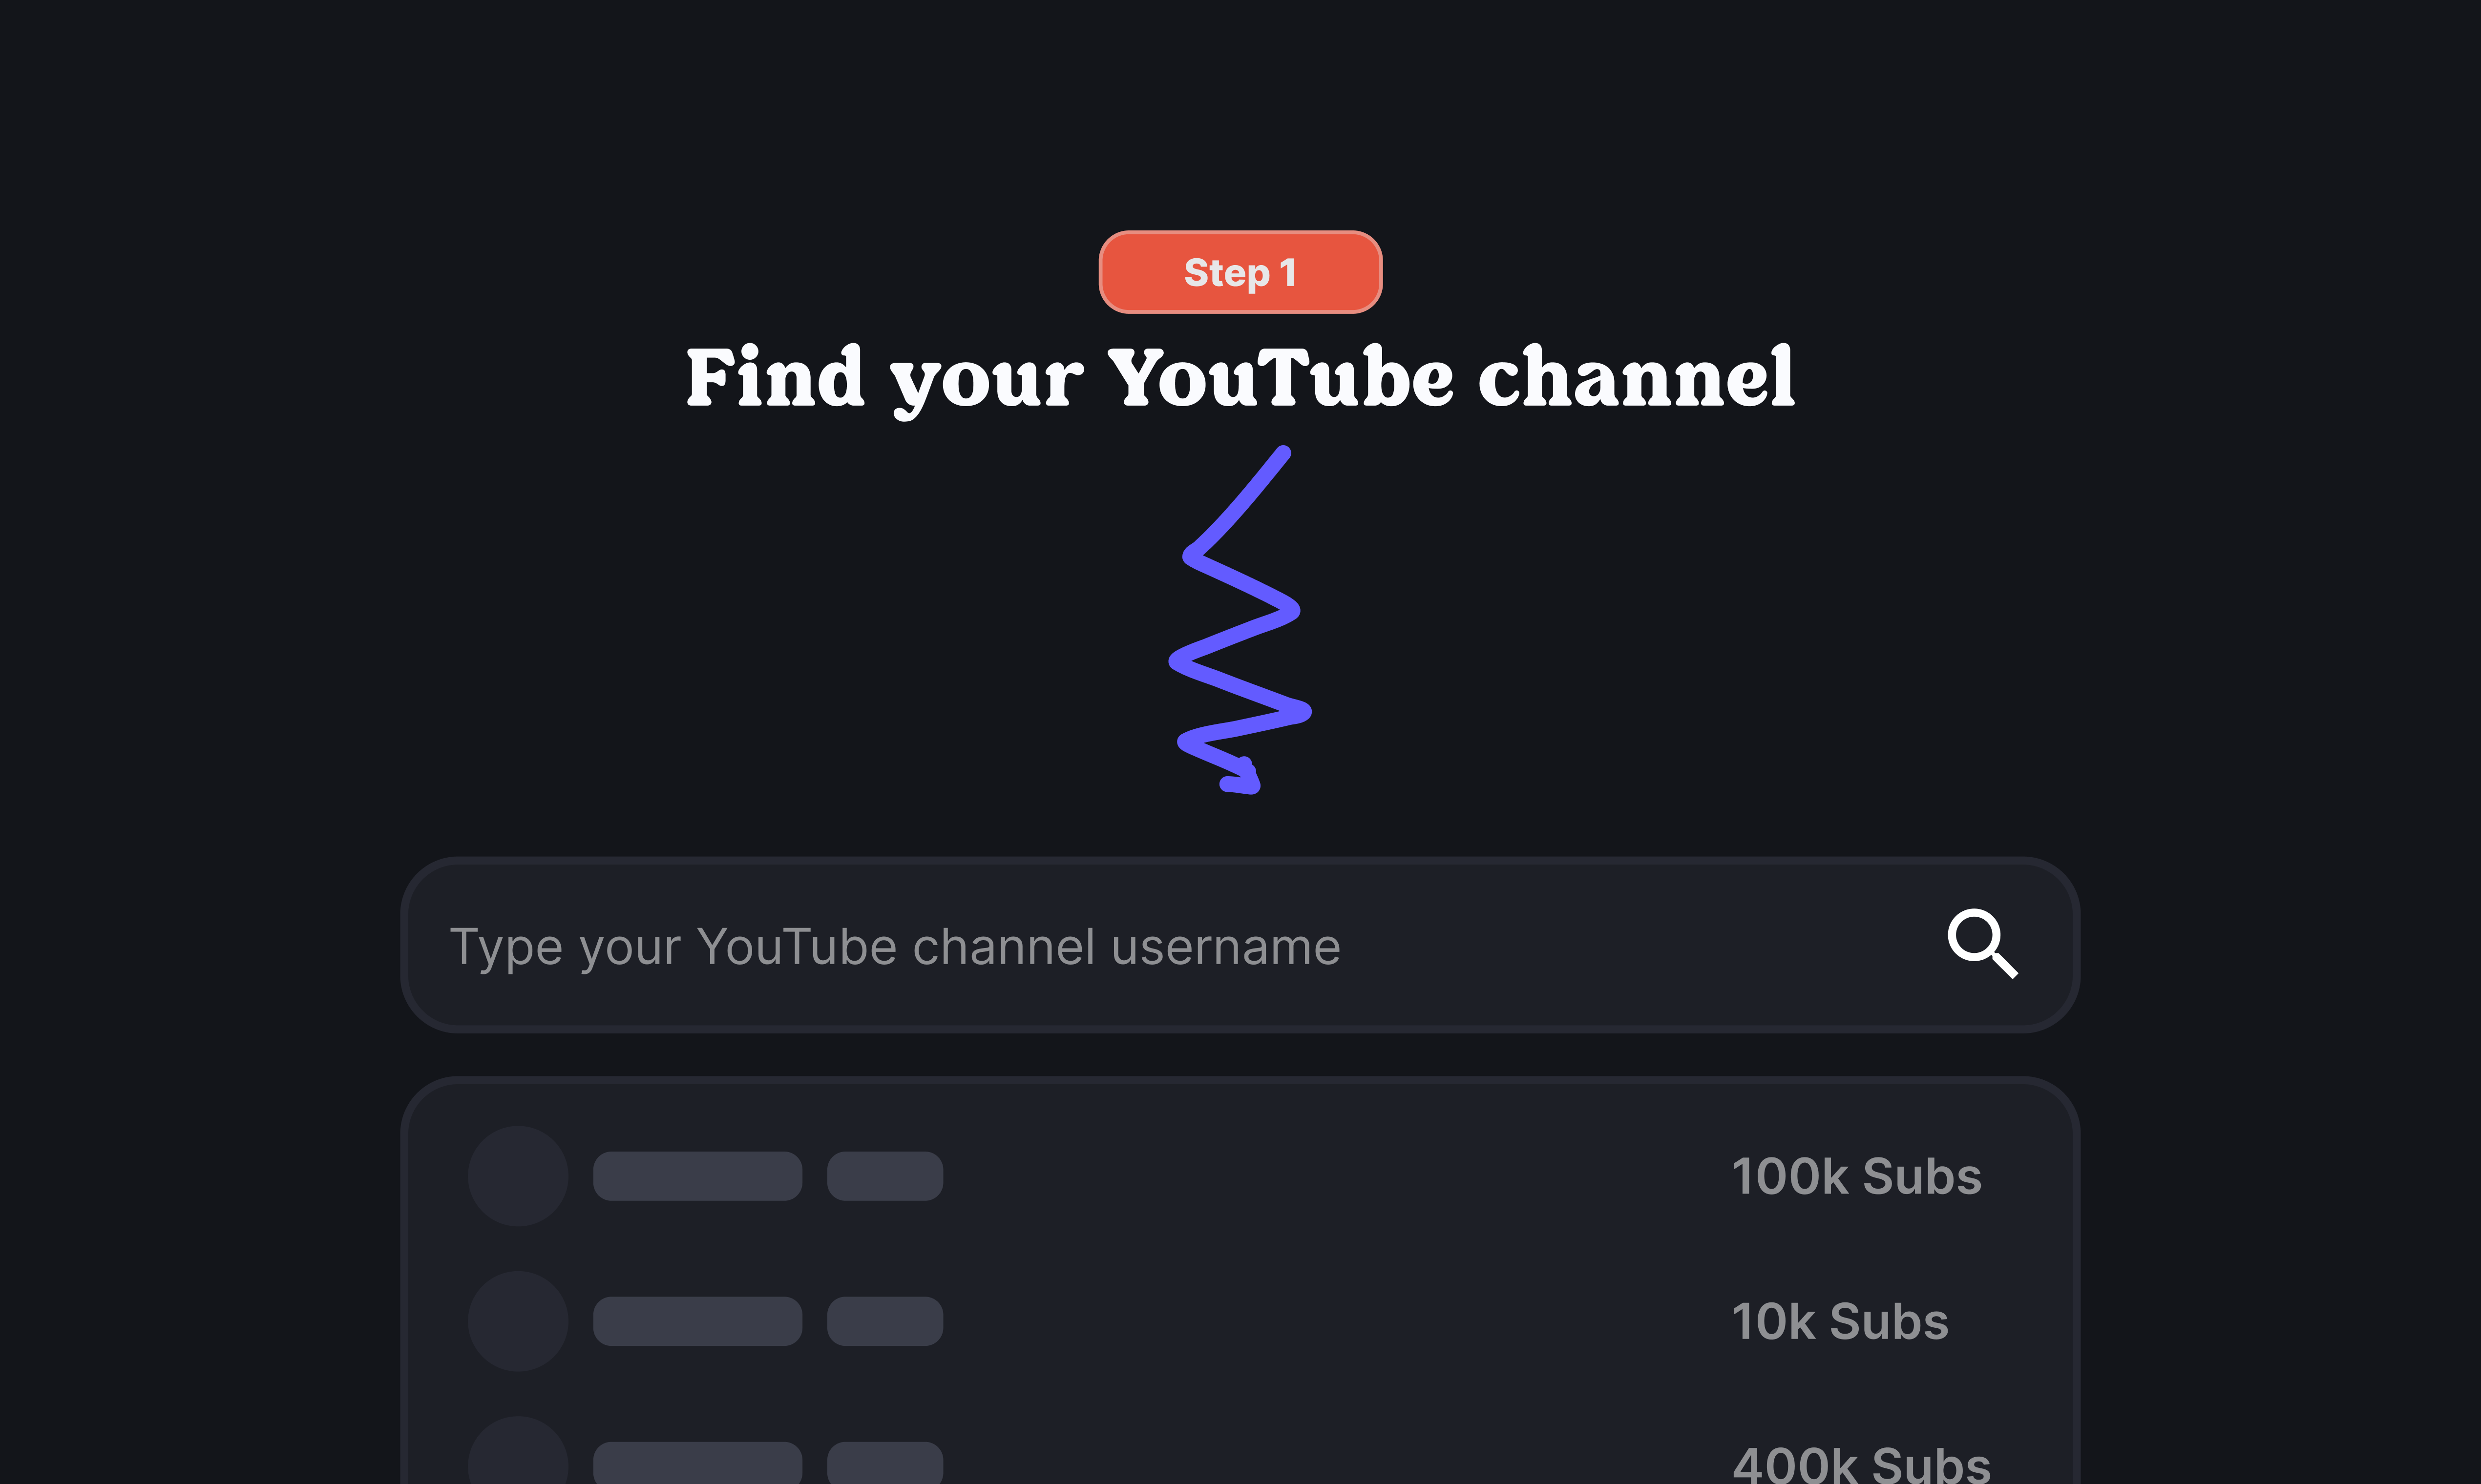This screenshot has width=2481, height=1484.
Task: Click the 400k Subs label
Action: [x=1861, y=1463]
